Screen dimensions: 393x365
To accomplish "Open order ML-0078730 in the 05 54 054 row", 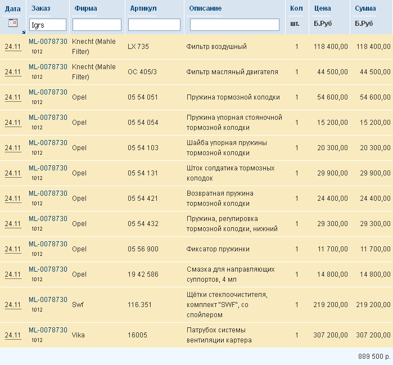I will coord(48,118).
